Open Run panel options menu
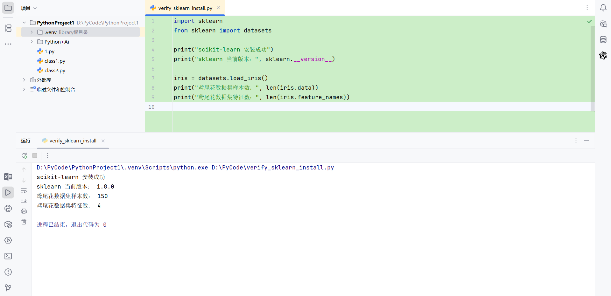This screenshot has height=296, width=611. point(576,141)
